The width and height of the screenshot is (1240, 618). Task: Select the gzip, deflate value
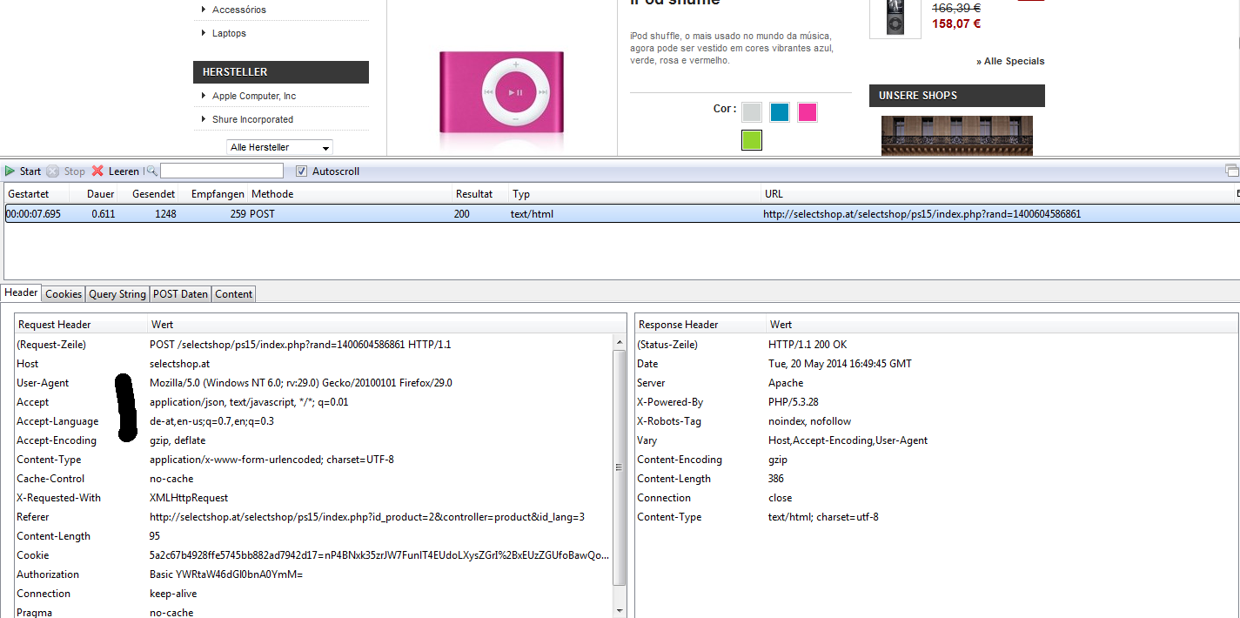point(178,440)
